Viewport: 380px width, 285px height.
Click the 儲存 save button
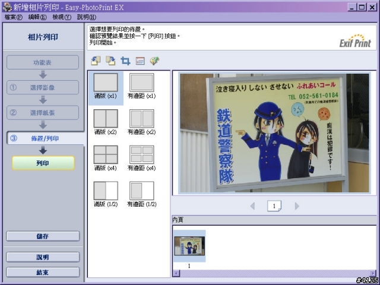(43, 236)
